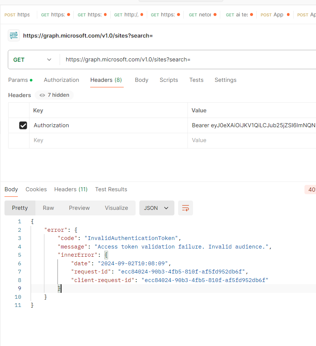Click the Invalid audience error message text
The image size is (316, 346).
[x=181, y=247]
